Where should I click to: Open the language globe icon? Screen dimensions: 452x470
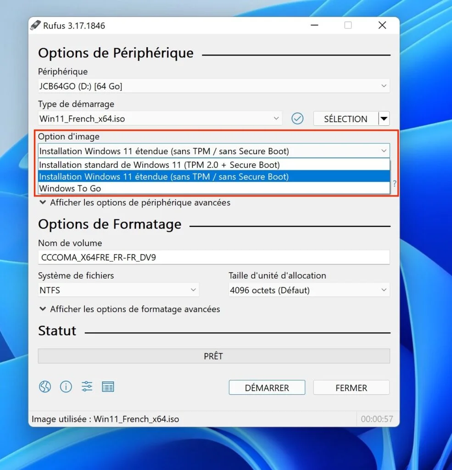point(45,386)
